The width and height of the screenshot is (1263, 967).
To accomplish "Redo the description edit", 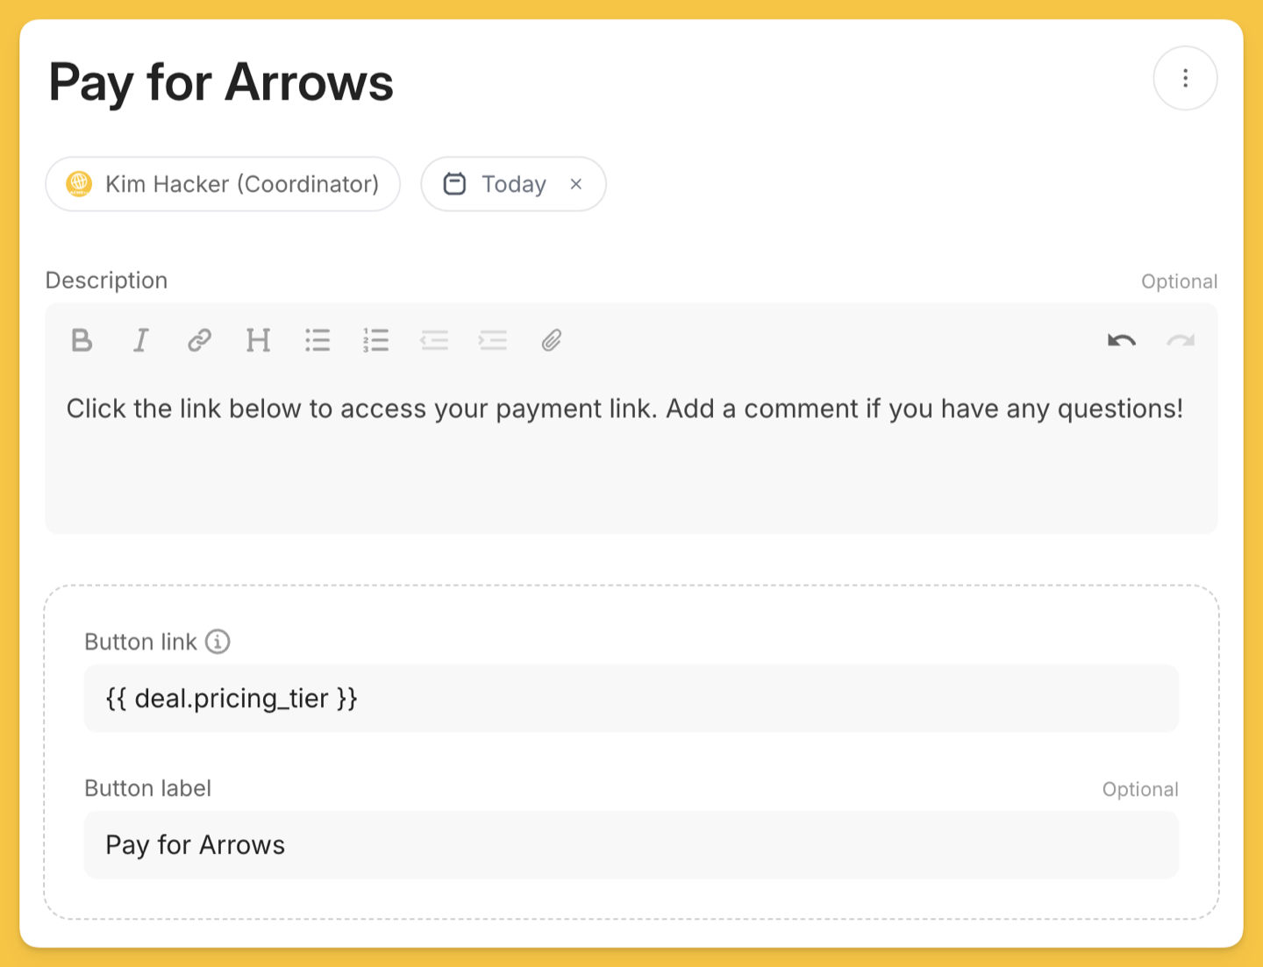I will [1181, 340].
